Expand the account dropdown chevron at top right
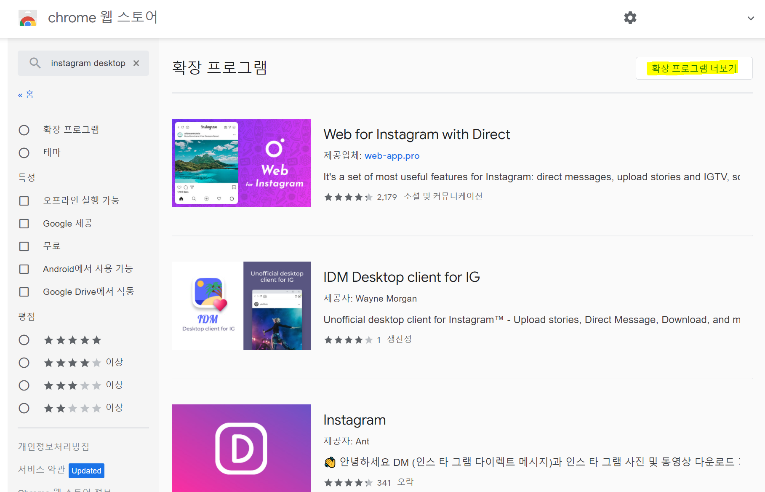This screenshot has width=765, height=492. 751,18
